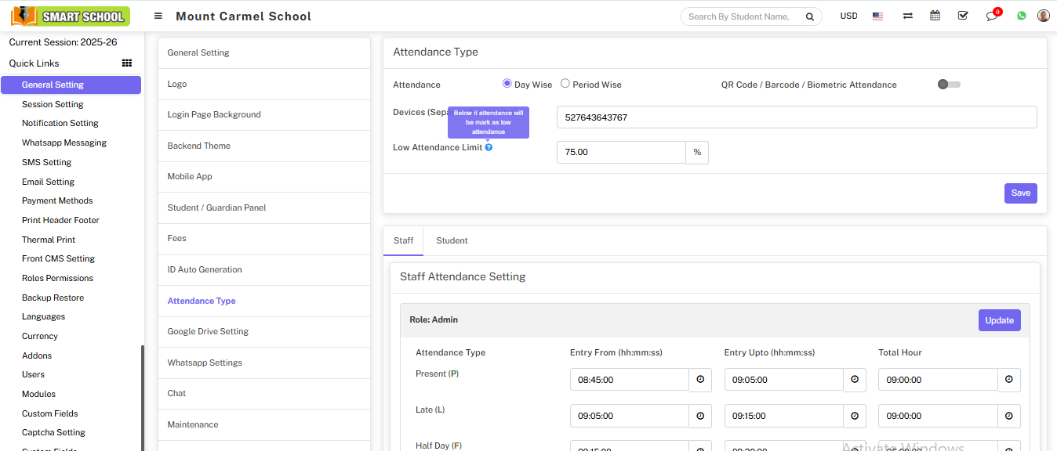Switch to the Student tab
This screenshot has height=451, width=1057.
452,240
